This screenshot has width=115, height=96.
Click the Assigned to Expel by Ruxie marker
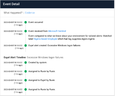26,80
